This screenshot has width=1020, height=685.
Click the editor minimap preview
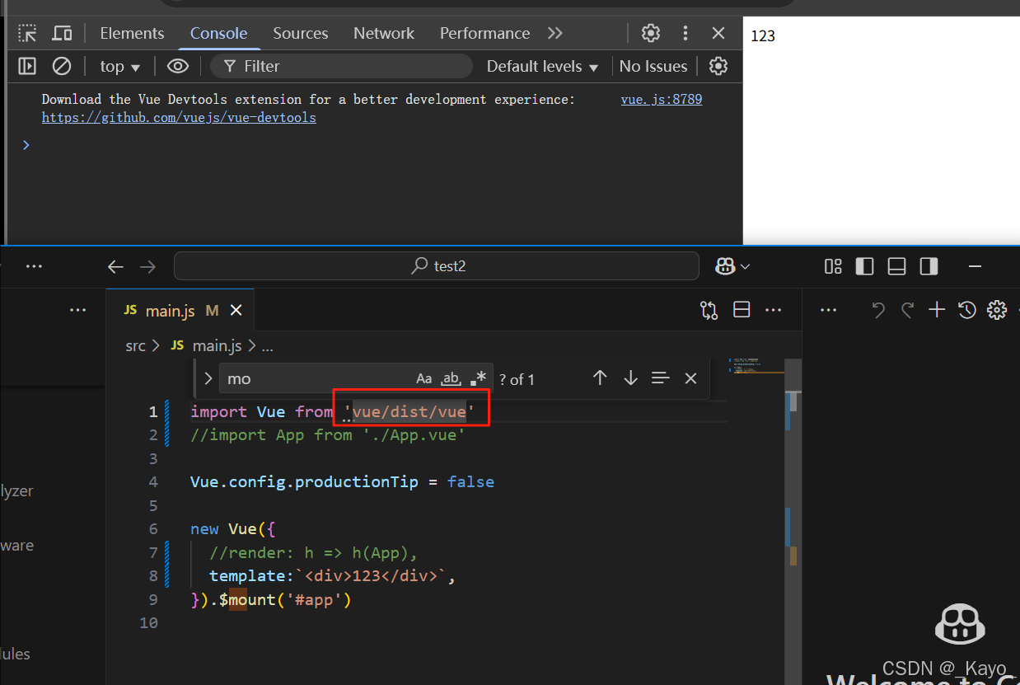pos(756,368)
